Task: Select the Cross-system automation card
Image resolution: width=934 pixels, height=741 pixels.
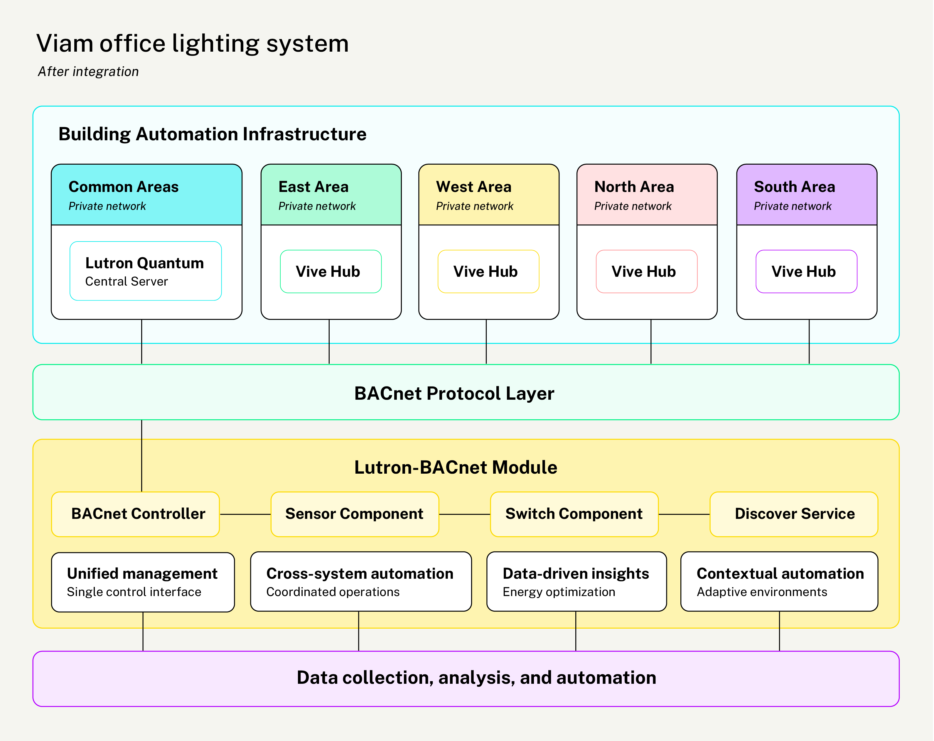Action: click(x=361, y=582)
